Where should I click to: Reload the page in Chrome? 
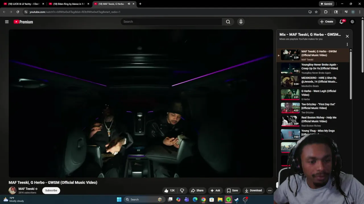[18, 12]
